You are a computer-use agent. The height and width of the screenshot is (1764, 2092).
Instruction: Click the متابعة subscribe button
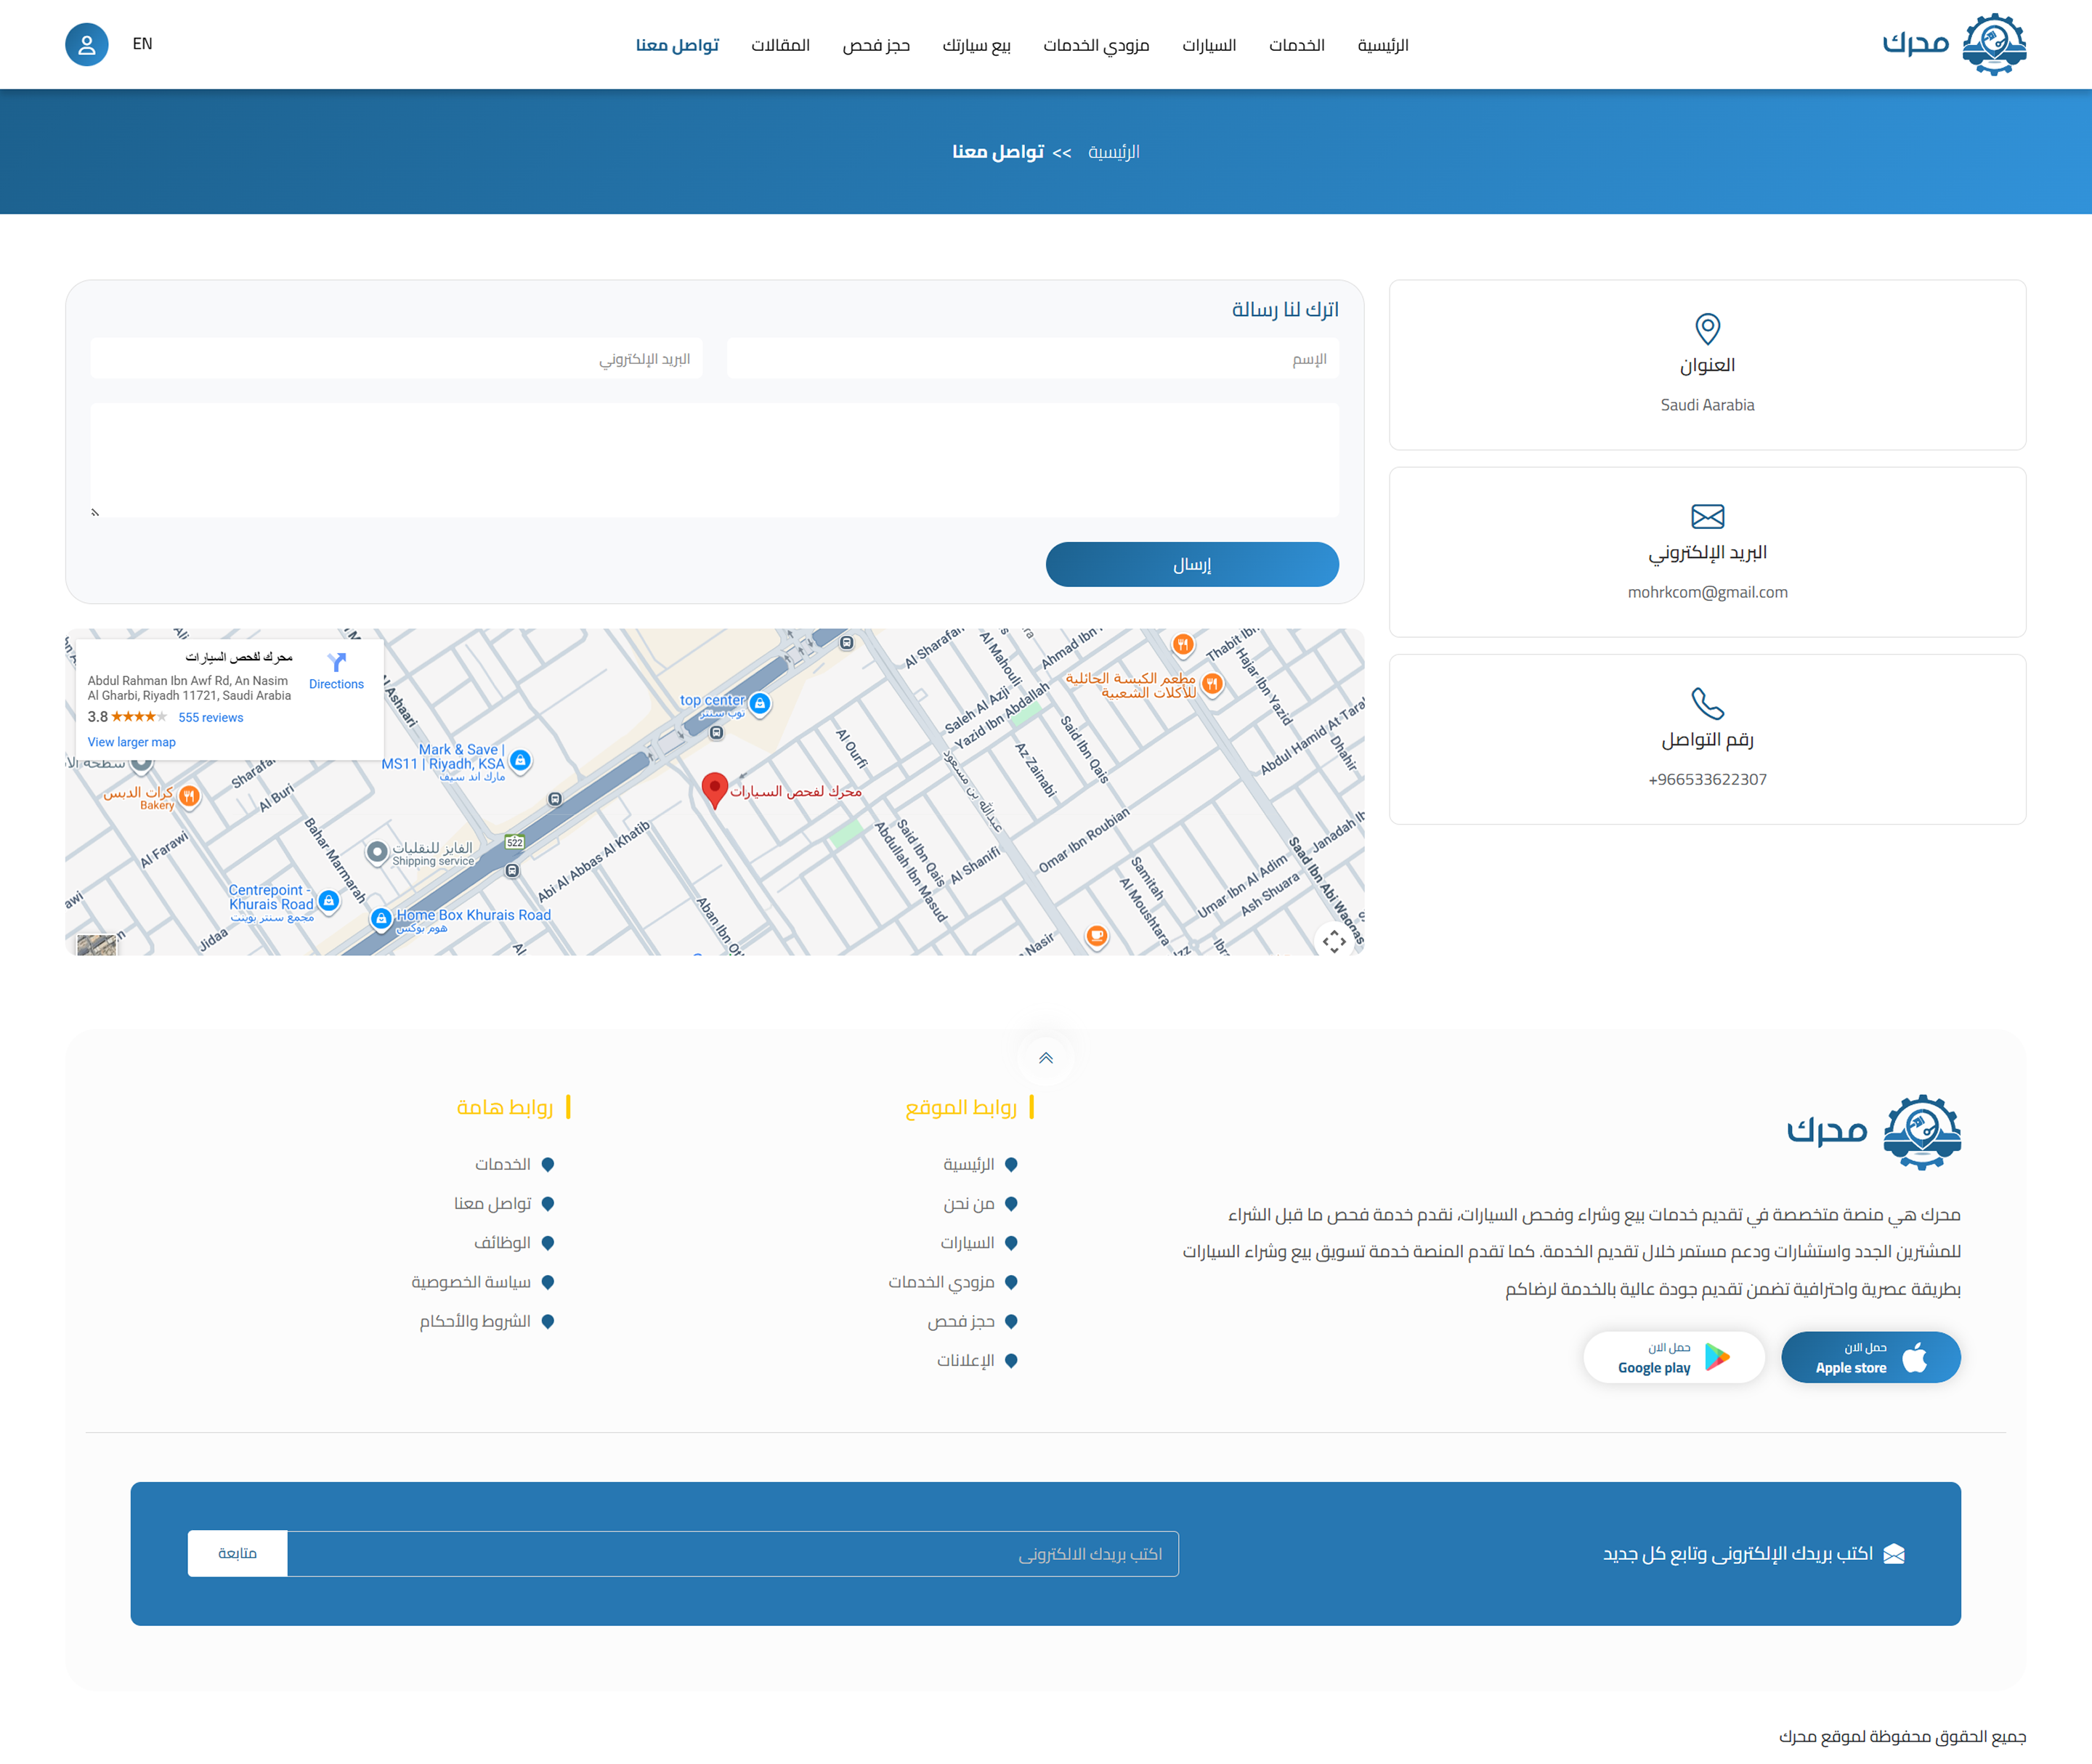click(237, 1553)
